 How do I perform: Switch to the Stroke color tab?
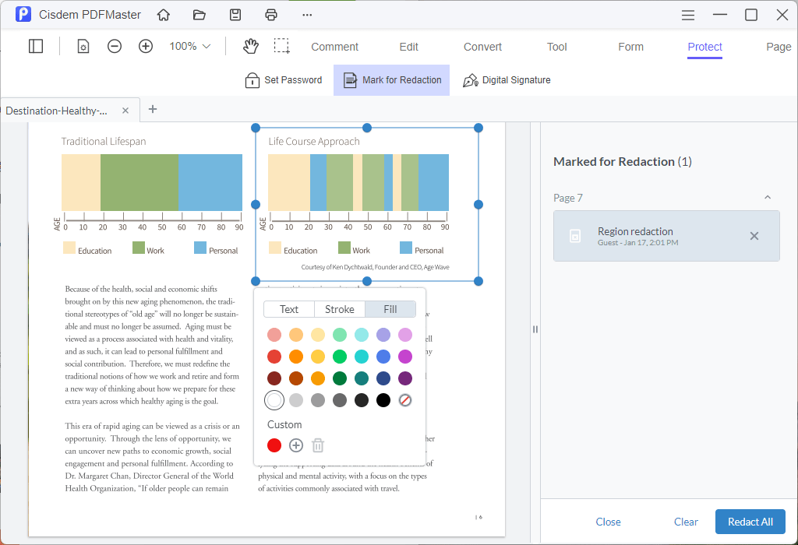point(340,309)
